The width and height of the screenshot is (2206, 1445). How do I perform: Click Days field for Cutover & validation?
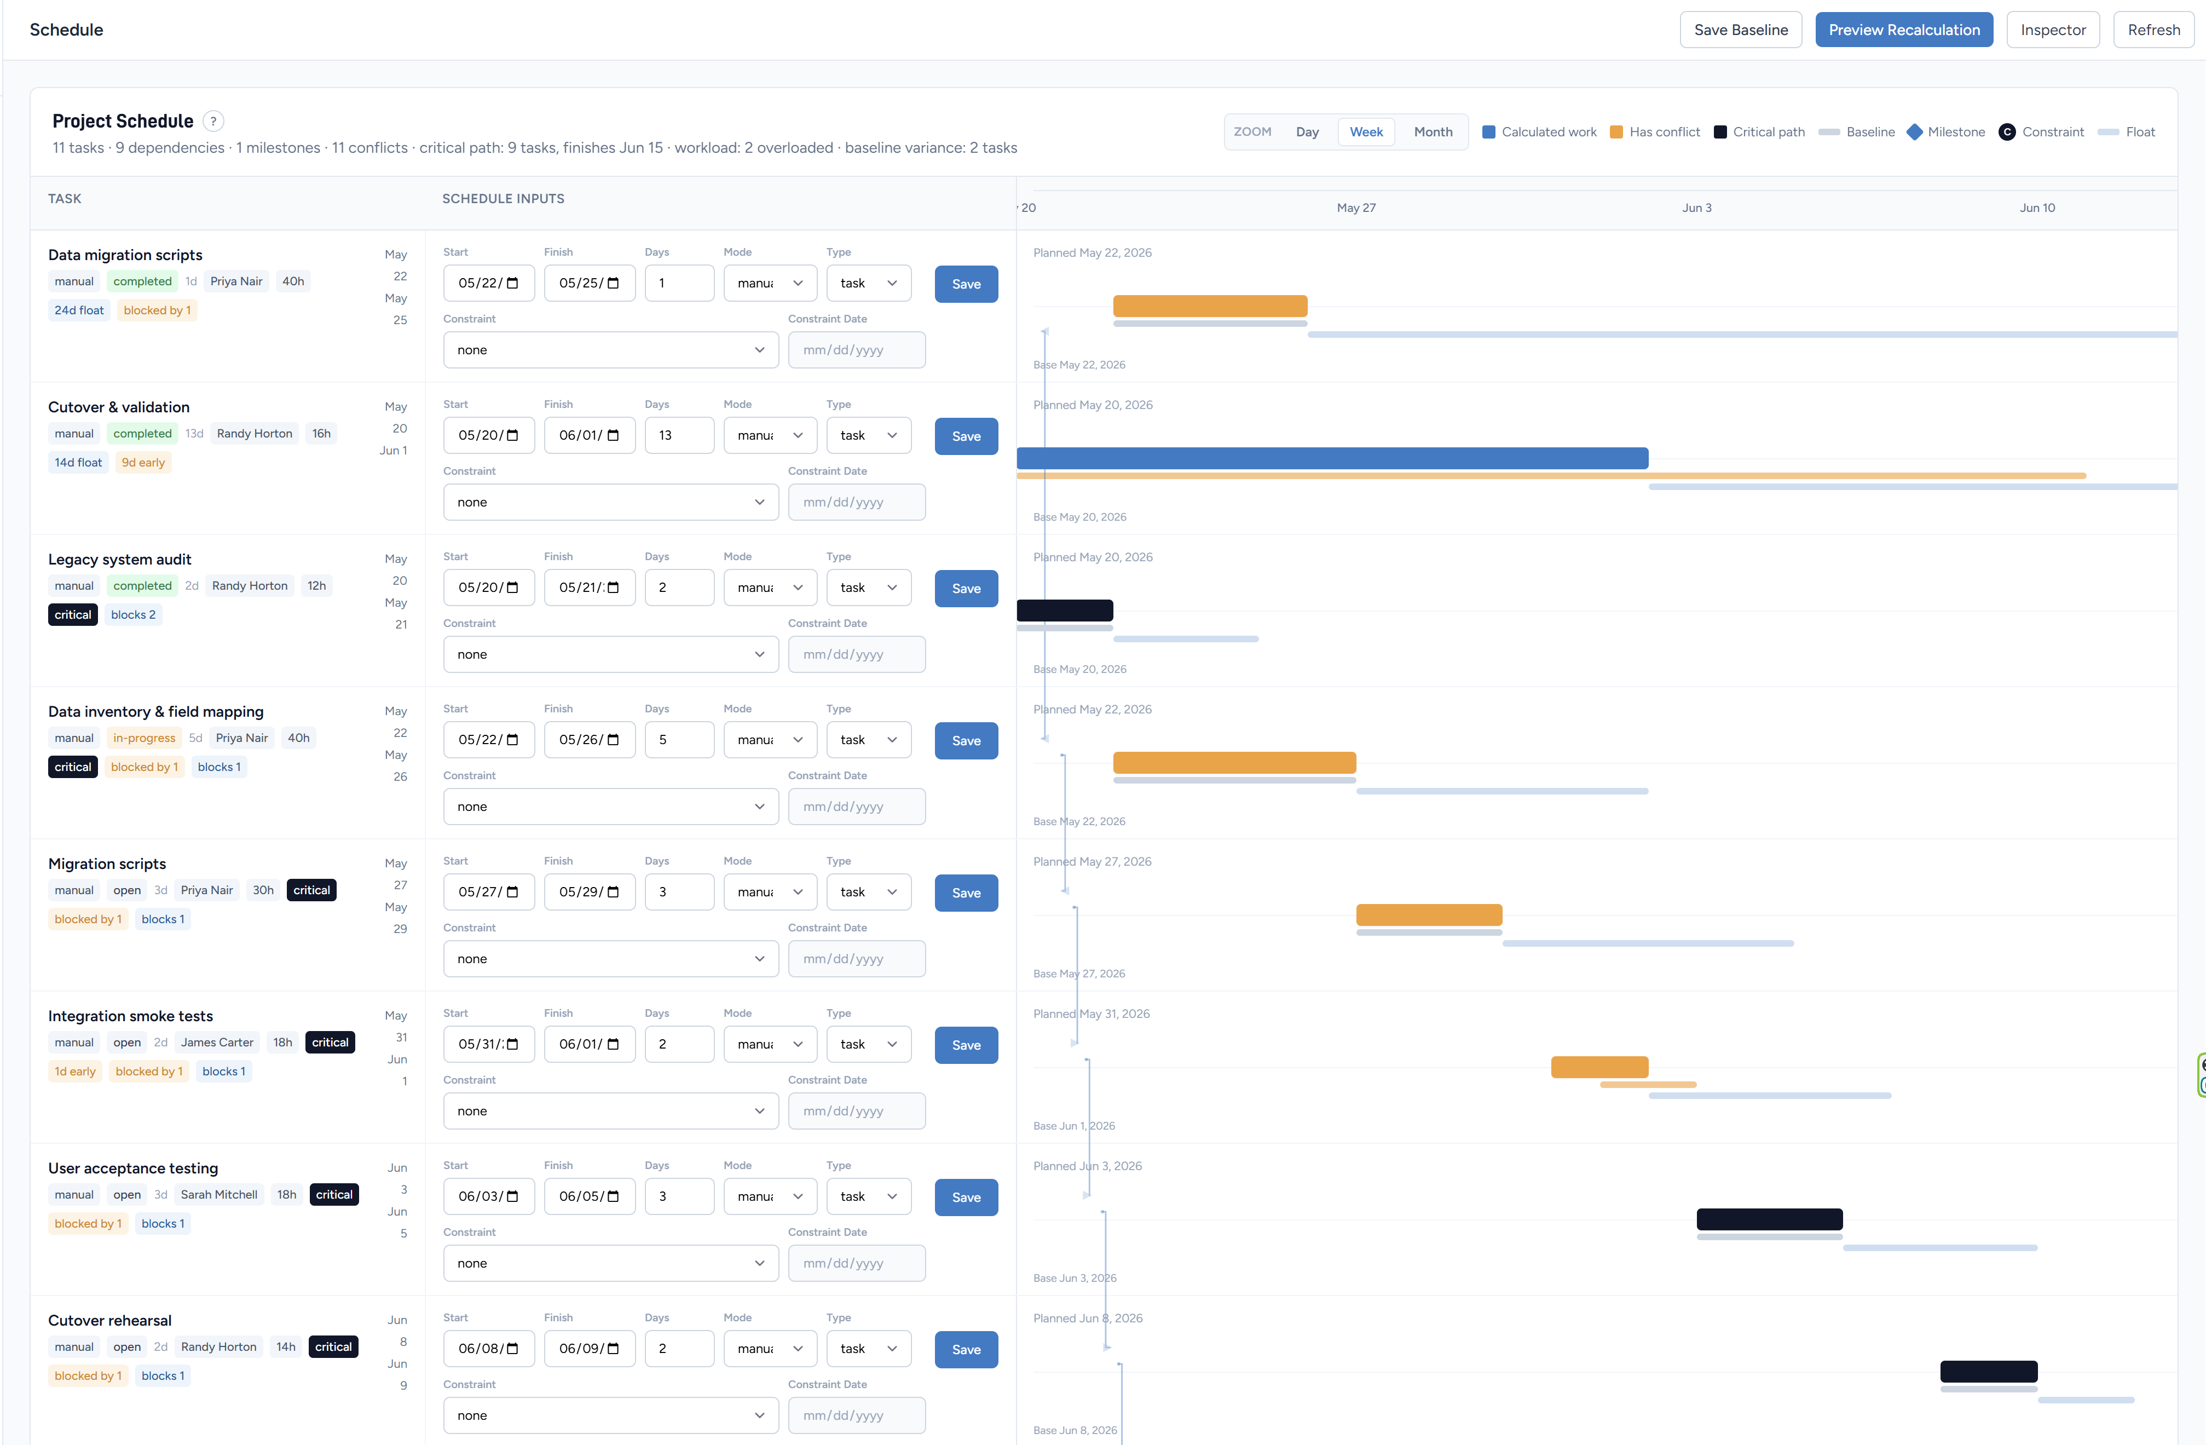tap(679, 436)
